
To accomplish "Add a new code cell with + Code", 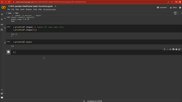I will tap(9, 13).
